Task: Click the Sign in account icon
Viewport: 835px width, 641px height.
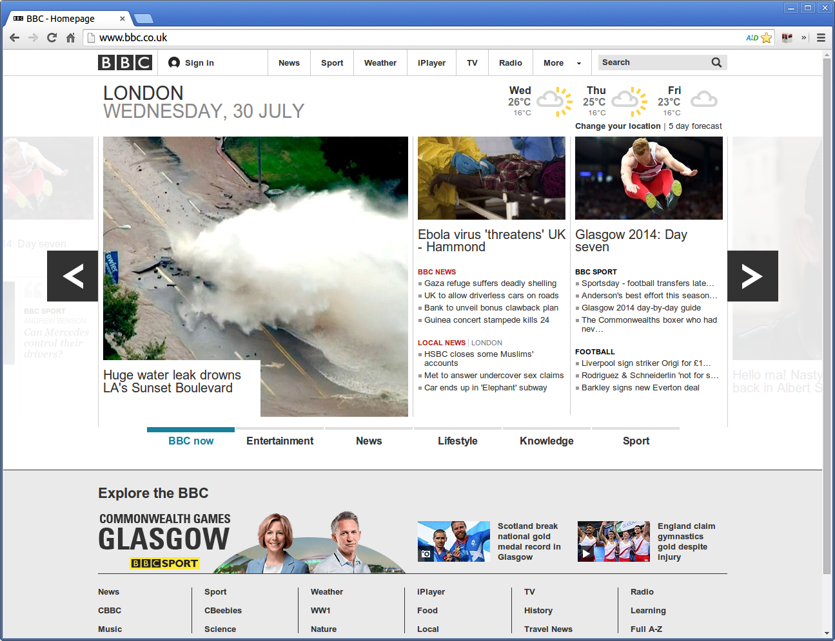Action: coord(174,62)
